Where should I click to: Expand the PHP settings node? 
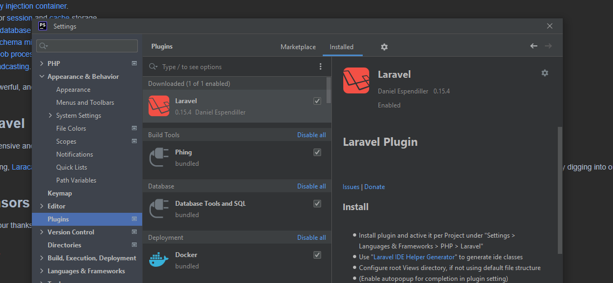(x=42, y=63)
